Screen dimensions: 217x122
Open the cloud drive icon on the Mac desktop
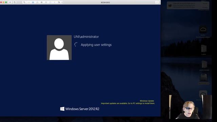click(x=203, y=29)
